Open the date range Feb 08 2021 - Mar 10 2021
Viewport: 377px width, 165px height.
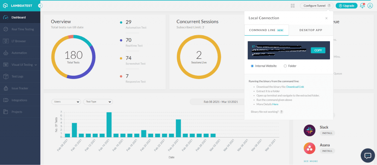221,102
